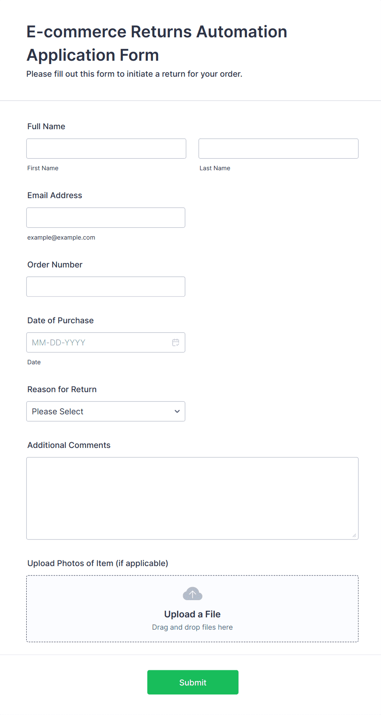Click the comments box resize handle
The image size is (381, 715).
coord(354,535)
